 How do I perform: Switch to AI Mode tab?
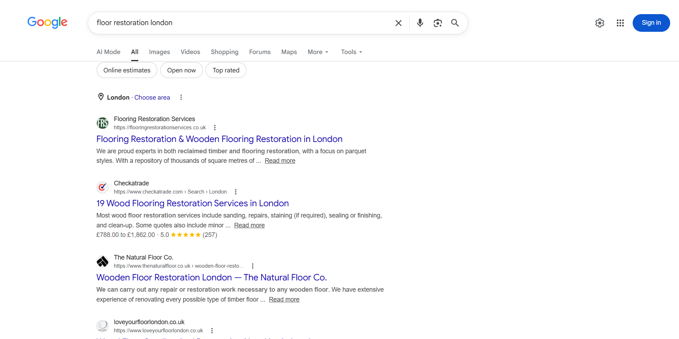pos(108,52)
